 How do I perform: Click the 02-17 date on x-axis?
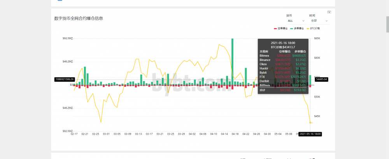[x=74, y=134]
